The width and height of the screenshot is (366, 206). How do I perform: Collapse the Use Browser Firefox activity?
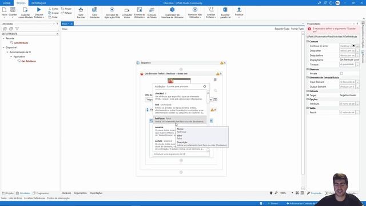pos(220,74)
